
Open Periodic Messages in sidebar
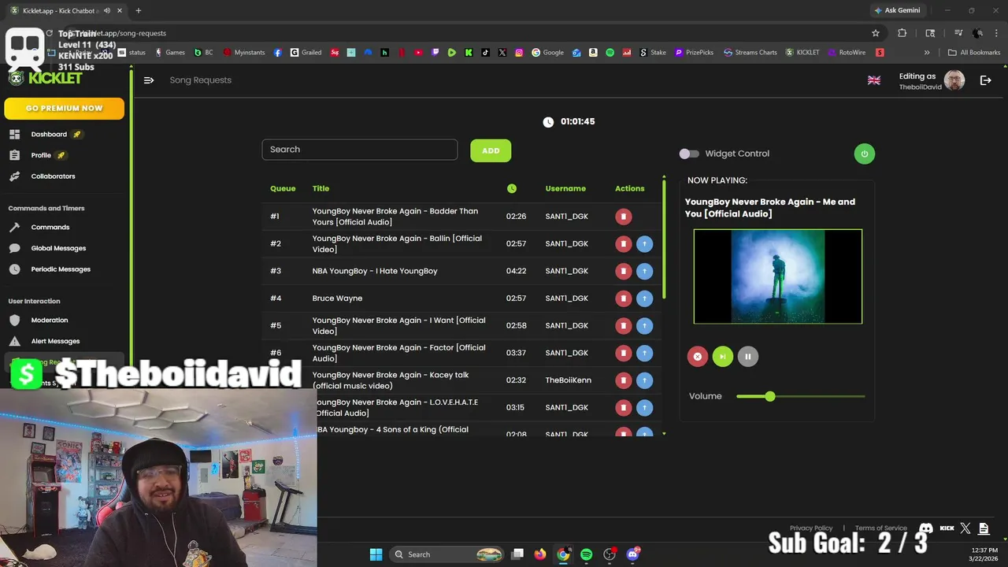tap(61, 269)
